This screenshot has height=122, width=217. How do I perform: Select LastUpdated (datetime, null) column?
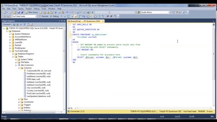pyautogui.click(x=39, y=96)
